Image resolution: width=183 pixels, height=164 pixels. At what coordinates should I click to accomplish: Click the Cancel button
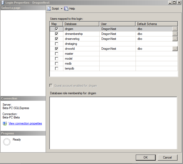tap(167, 157)
